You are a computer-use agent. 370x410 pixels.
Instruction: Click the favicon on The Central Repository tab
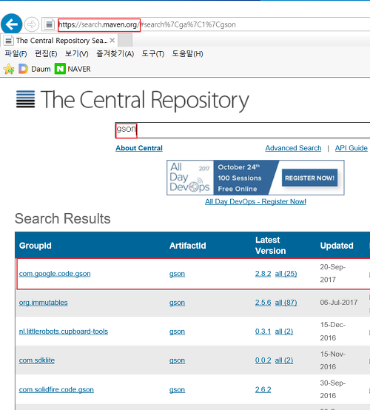click(x=8, y=41)
